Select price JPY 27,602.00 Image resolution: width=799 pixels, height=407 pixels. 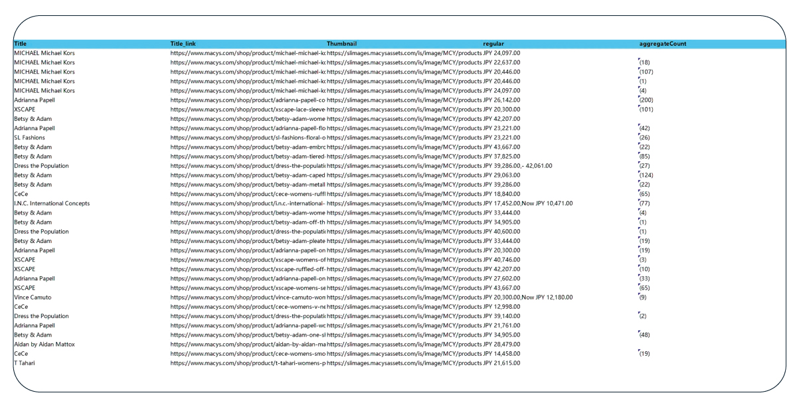501,279
